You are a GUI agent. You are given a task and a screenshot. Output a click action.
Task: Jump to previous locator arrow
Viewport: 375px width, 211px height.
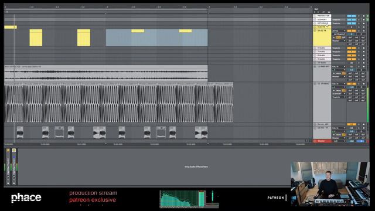coord(315,12)
